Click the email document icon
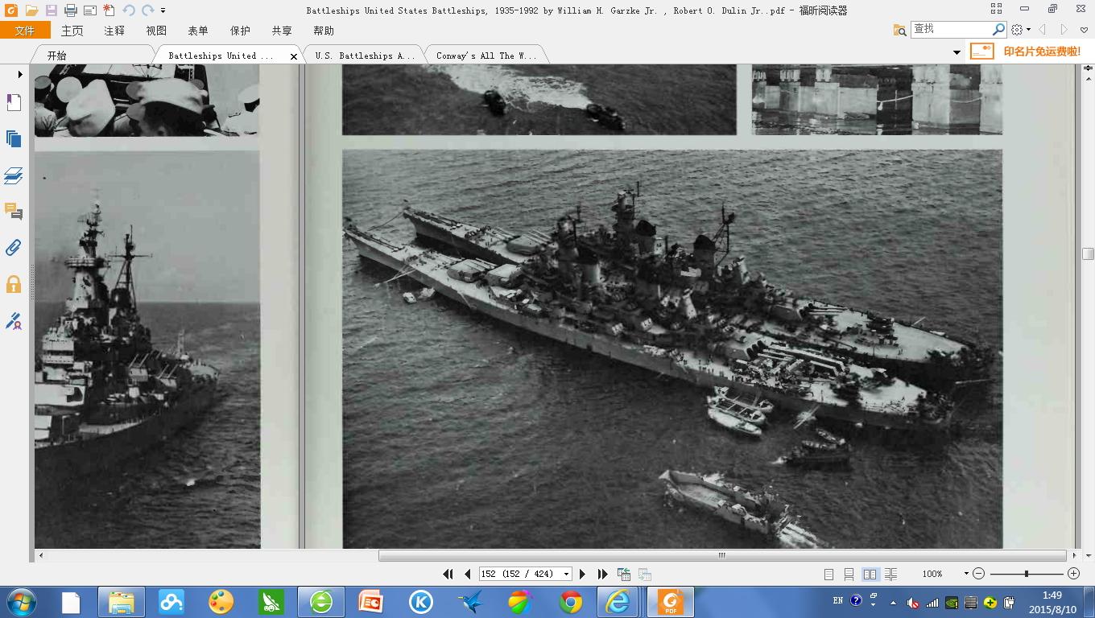 pos(90,10)
